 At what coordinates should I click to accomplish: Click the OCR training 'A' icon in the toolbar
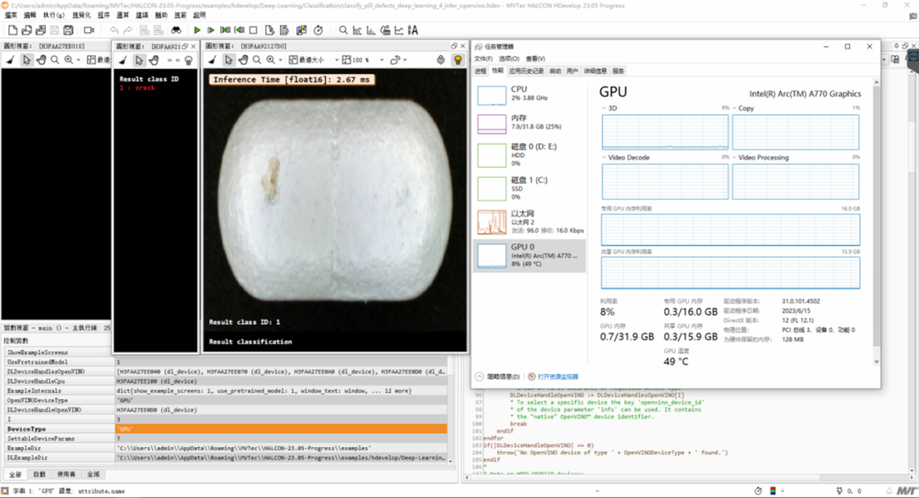413,30
